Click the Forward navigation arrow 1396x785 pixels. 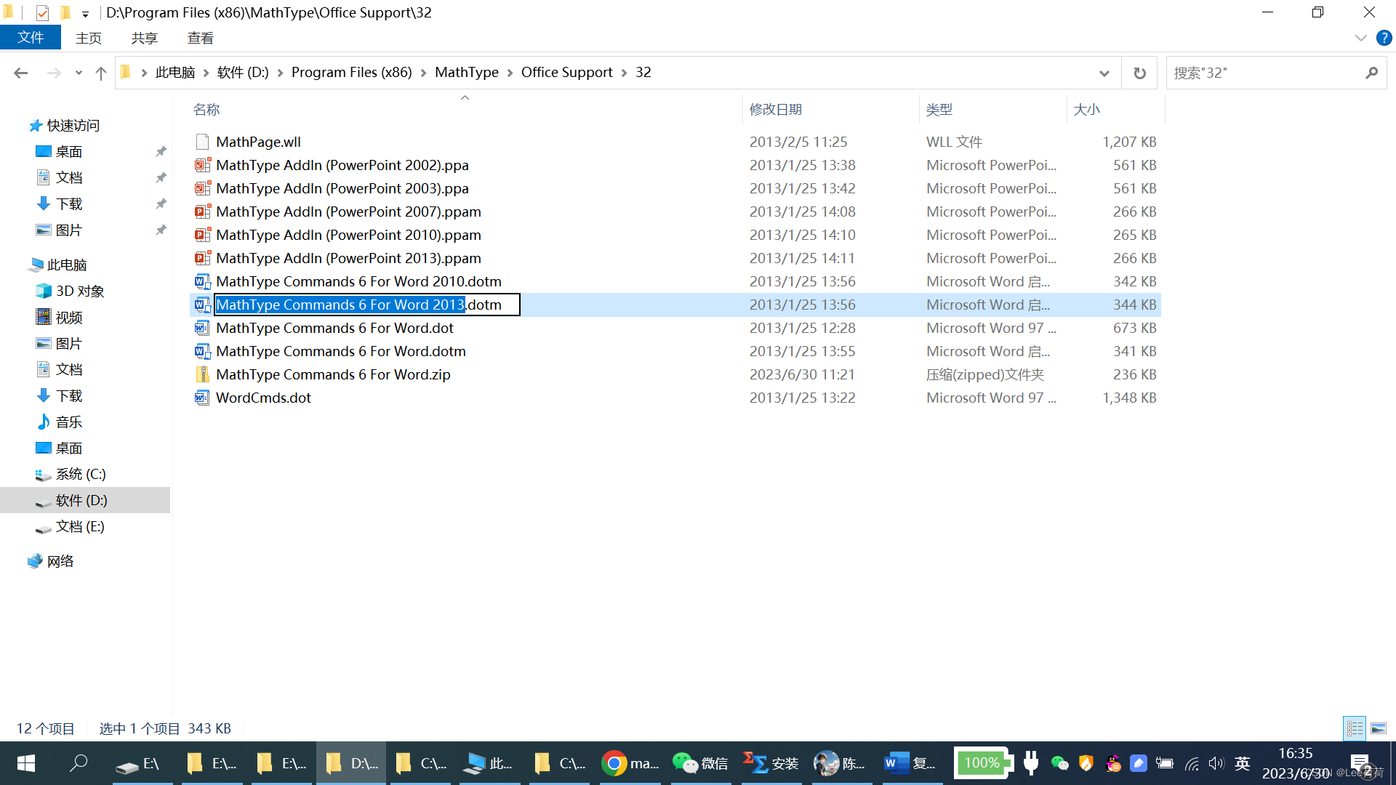[x=53, y=73]
